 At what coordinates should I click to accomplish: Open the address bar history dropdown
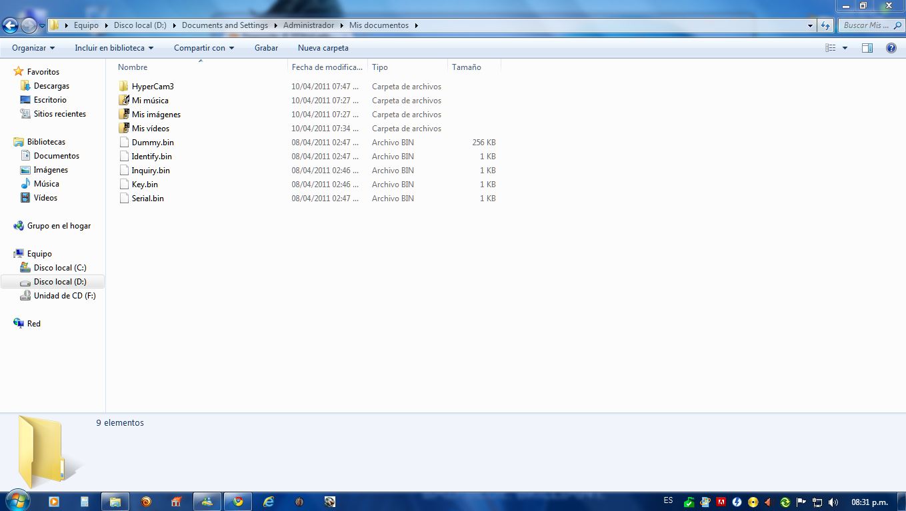click(810, 25)
